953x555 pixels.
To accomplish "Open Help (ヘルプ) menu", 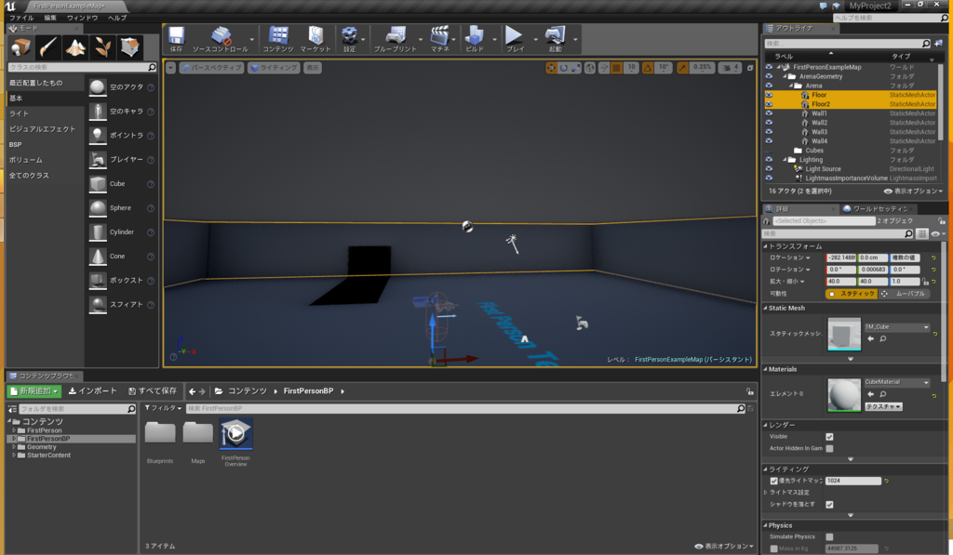I will [x=116, y=18].
